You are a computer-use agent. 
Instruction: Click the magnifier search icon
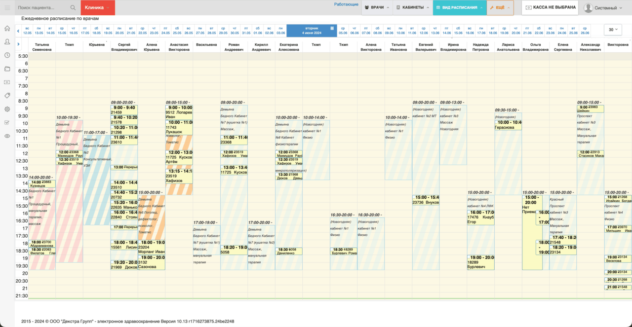(73, 8)
